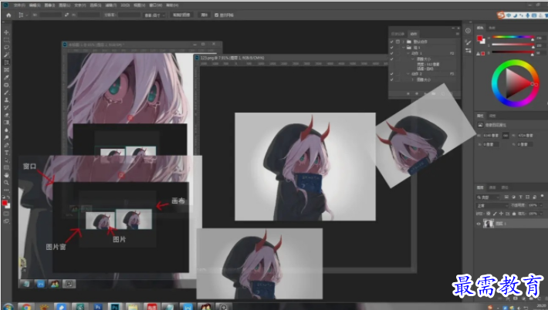
Task: Toggle dialog box icon beside 默认动作
Action: click(397, 42)
